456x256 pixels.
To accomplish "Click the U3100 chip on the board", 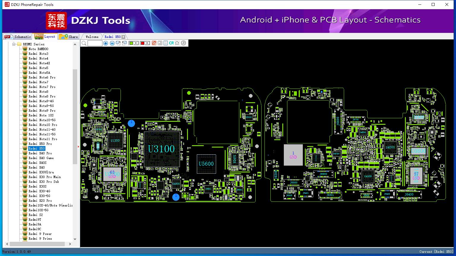I will [x=161, y=149].
